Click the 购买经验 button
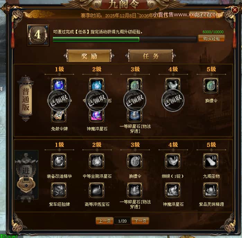The width and height of the screenshot is (242, 238). 212,38
